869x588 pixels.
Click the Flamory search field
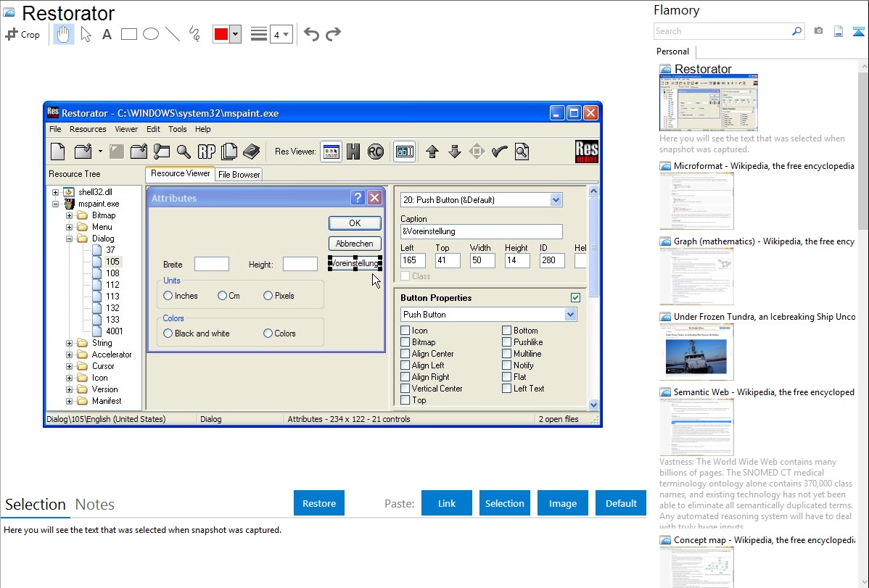pos(722,31)
